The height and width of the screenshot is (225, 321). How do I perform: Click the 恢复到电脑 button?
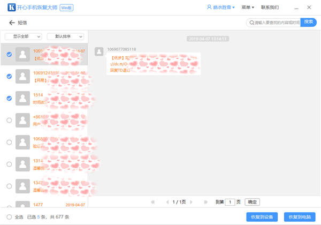click(x=300, y=217)
